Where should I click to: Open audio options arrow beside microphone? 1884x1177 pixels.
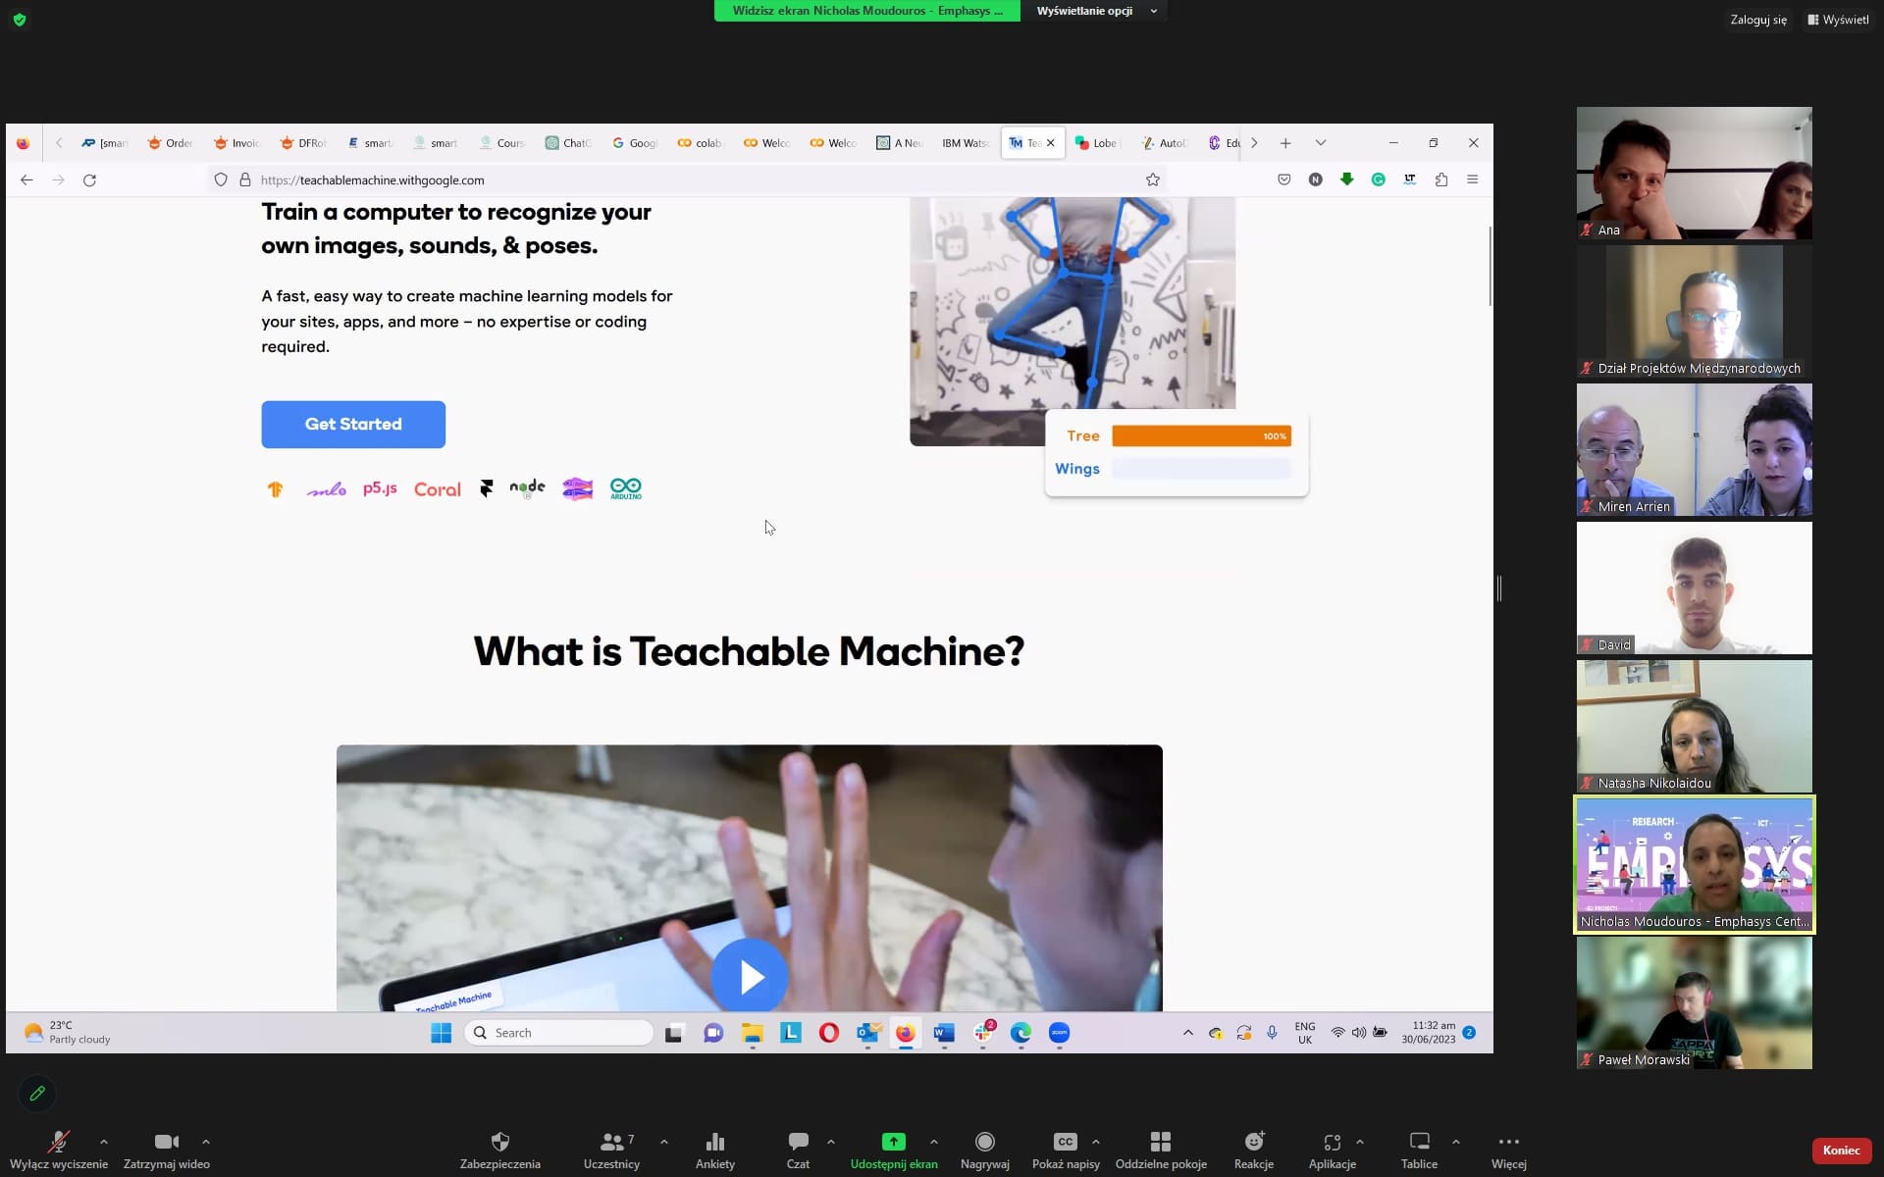coord(104,1142)
